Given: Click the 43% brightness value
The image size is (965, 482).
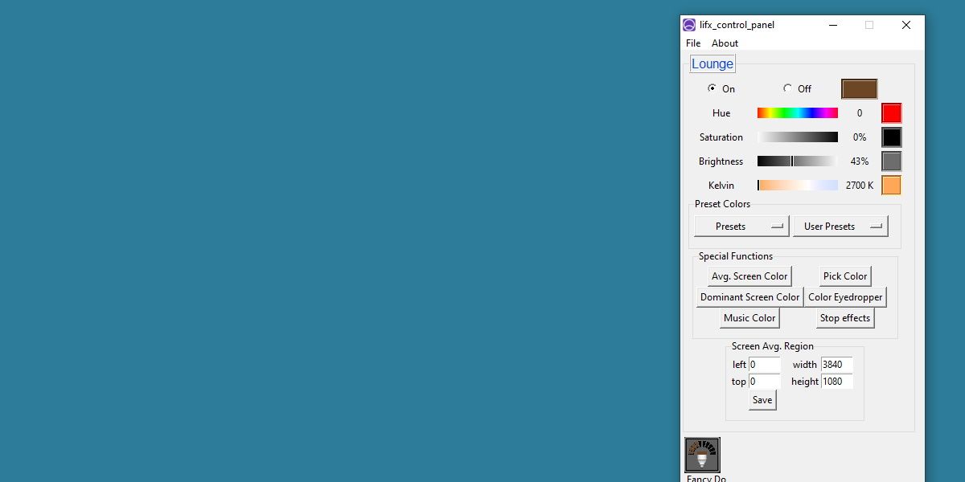Looking at the screenshot, I should pyautogui.click(x=860, y=161).
